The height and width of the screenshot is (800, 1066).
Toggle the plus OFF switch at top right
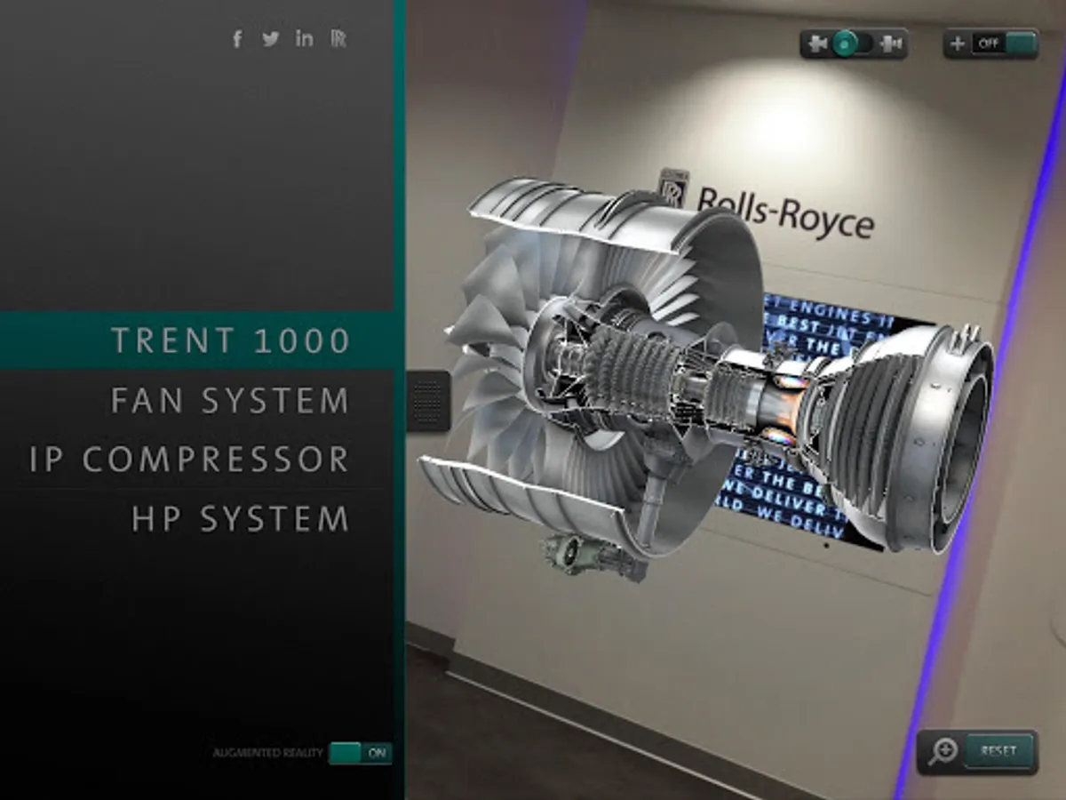pyautogui.click(x=1005, y=43)
